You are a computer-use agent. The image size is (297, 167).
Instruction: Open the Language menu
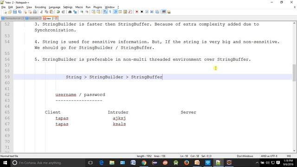pos(55,7)
